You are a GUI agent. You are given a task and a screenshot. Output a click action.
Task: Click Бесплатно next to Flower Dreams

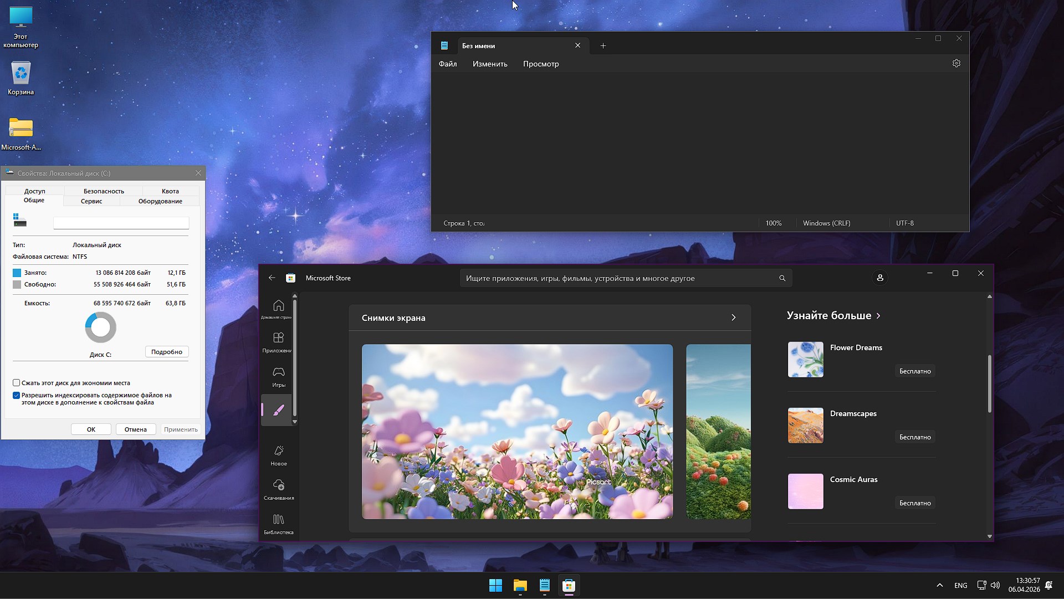tap(915, 371)
